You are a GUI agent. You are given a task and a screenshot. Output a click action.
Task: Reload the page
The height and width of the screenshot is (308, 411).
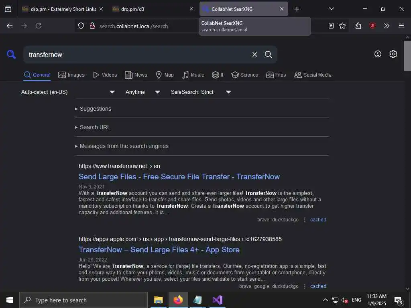(39, 26)
